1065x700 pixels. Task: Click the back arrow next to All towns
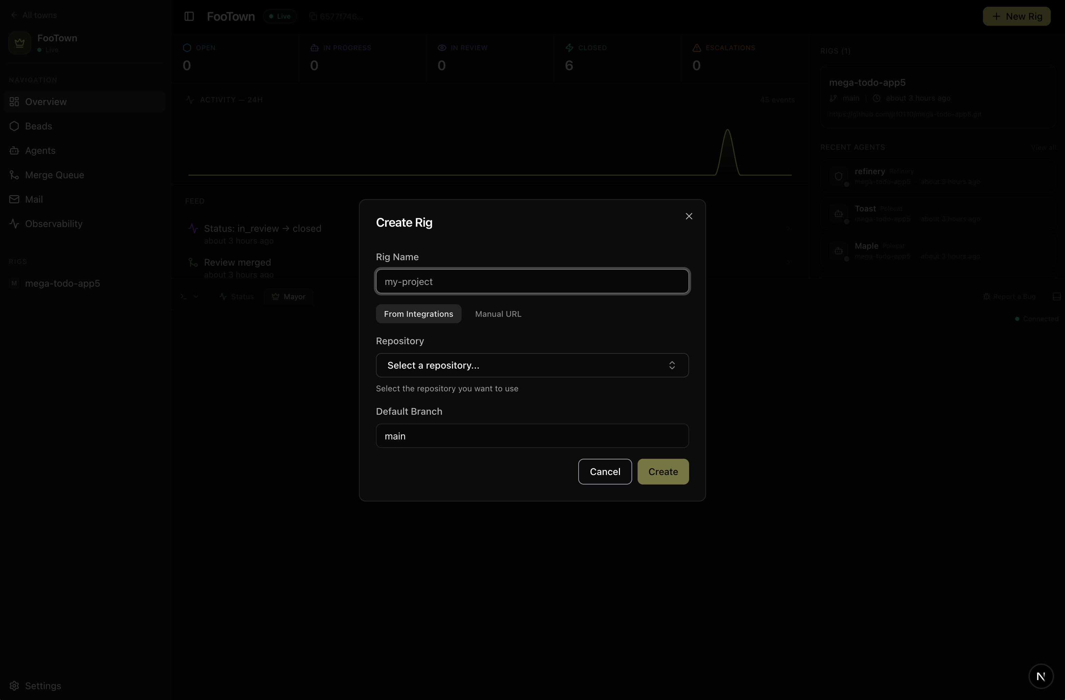14,15
